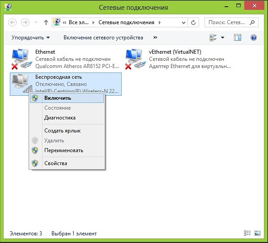Go up one folder level

click(x=46, y=22)
